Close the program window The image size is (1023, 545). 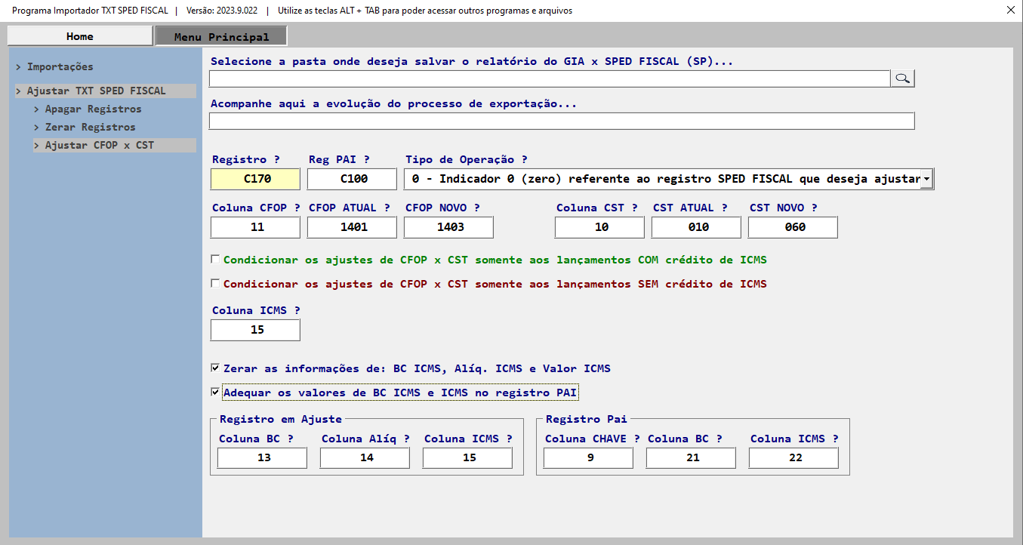point(1010,11)
